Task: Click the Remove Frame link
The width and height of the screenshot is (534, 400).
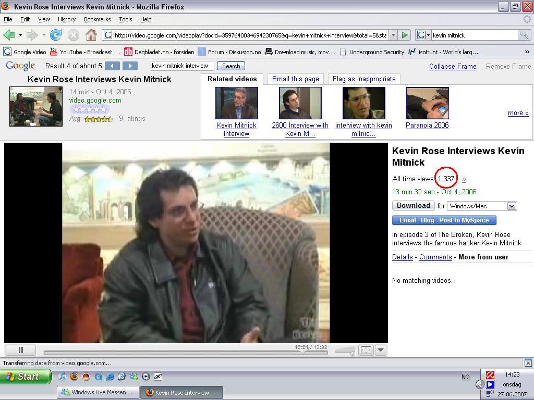Action: click(508, 66)
